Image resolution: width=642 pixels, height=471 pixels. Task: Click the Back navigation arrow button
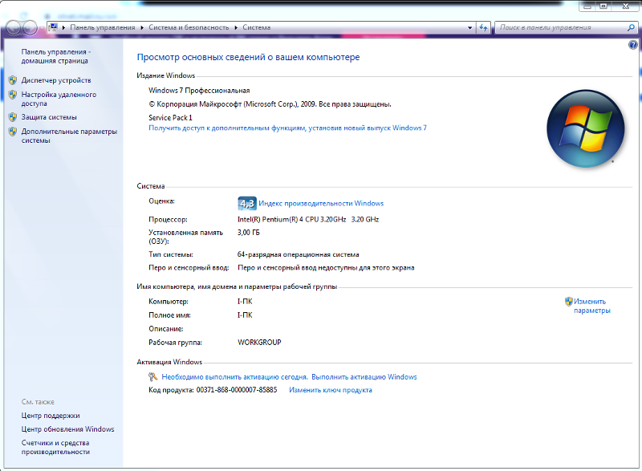click(13, 27)
